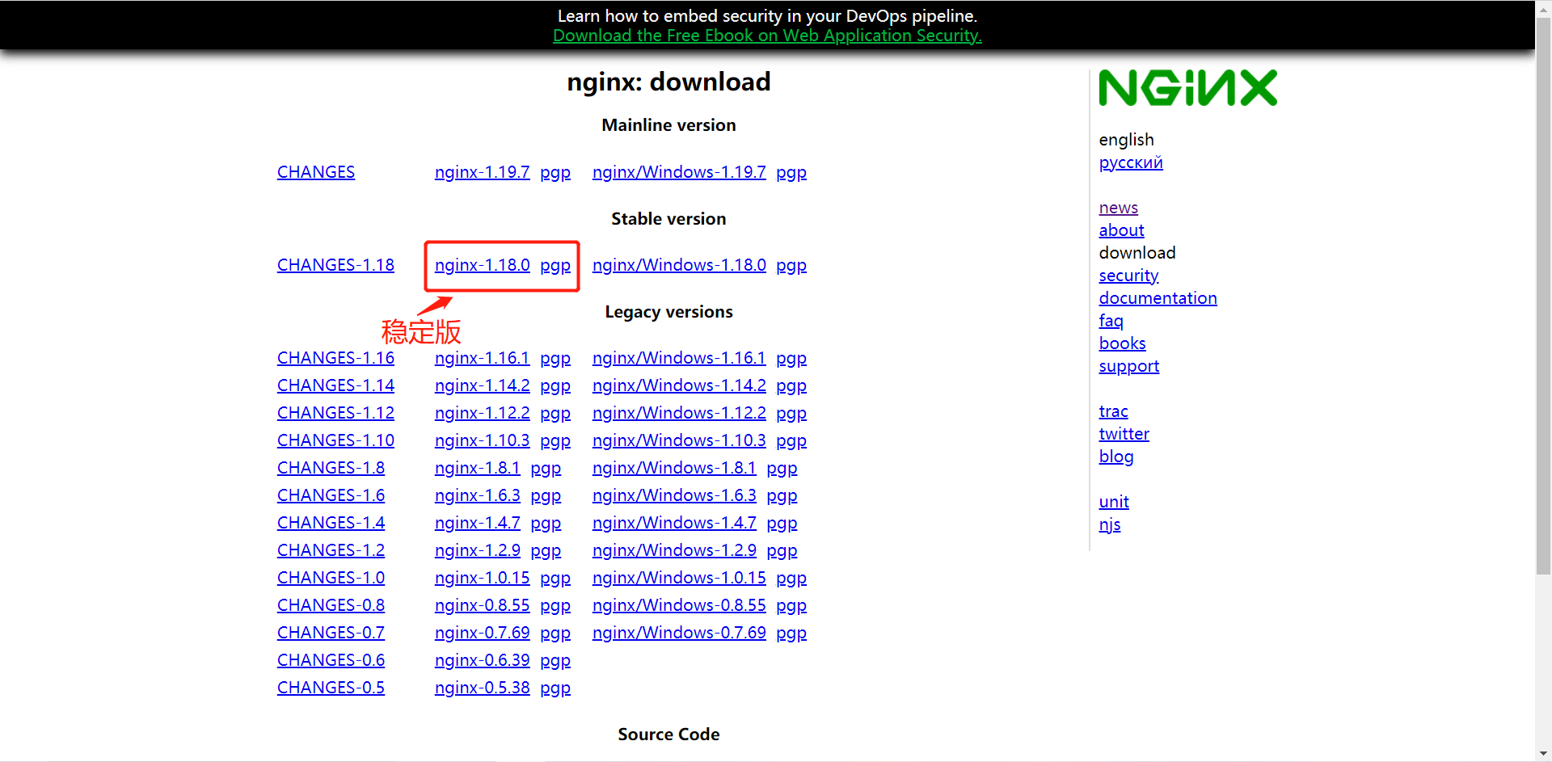The image size is (1552, 762).
Task: Click the scrollbar down arrow
Action: tap(1544, 753)
